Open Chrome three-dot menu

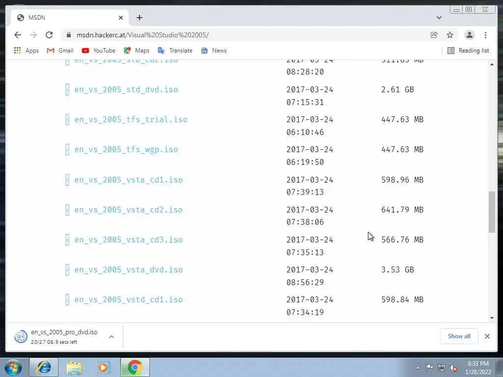(x=485, y=35)
